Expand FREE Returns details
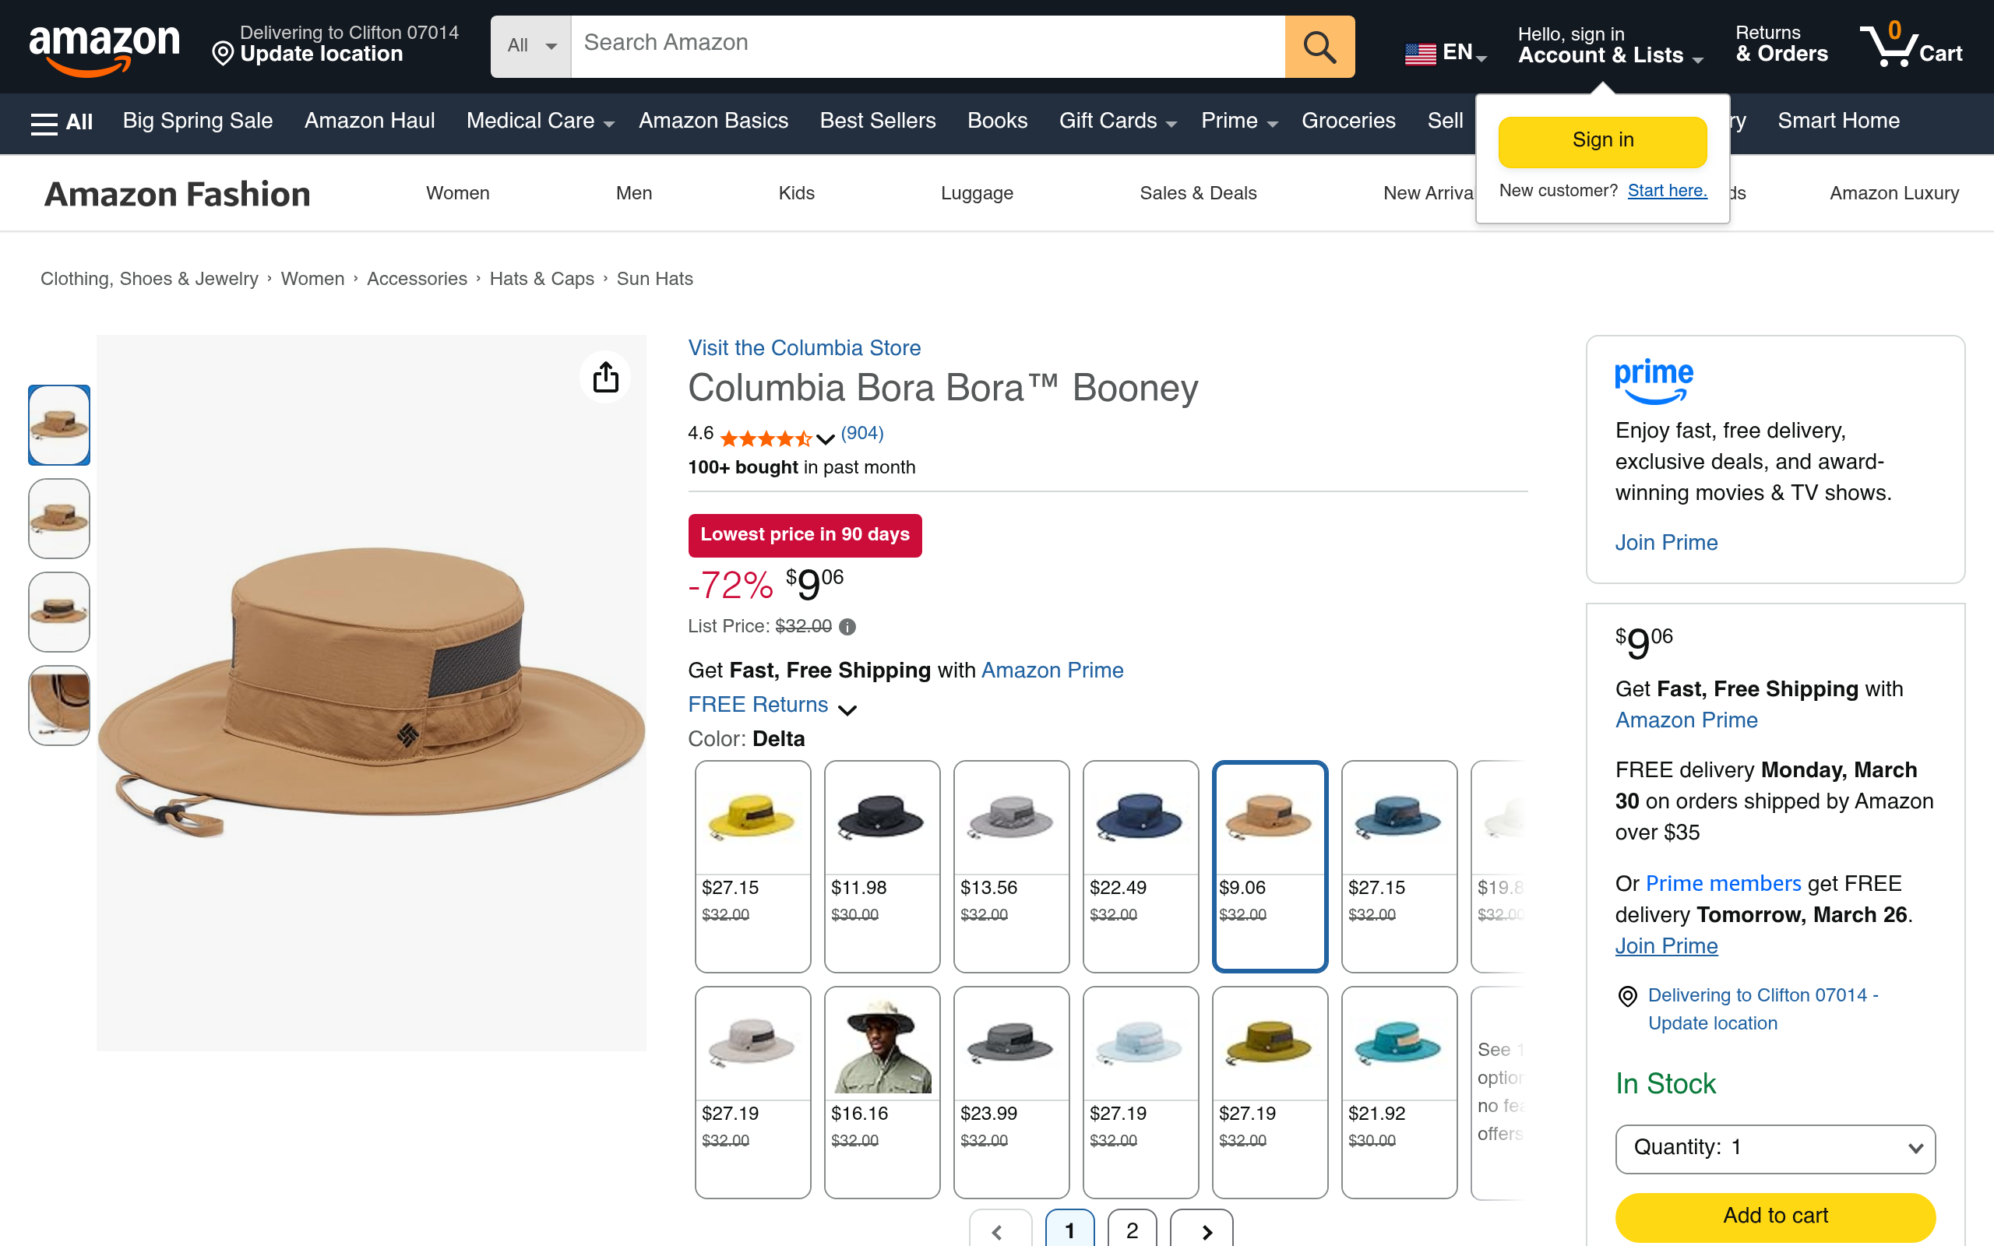This screenshot has width=1994, height=1246. pos(847,709)
